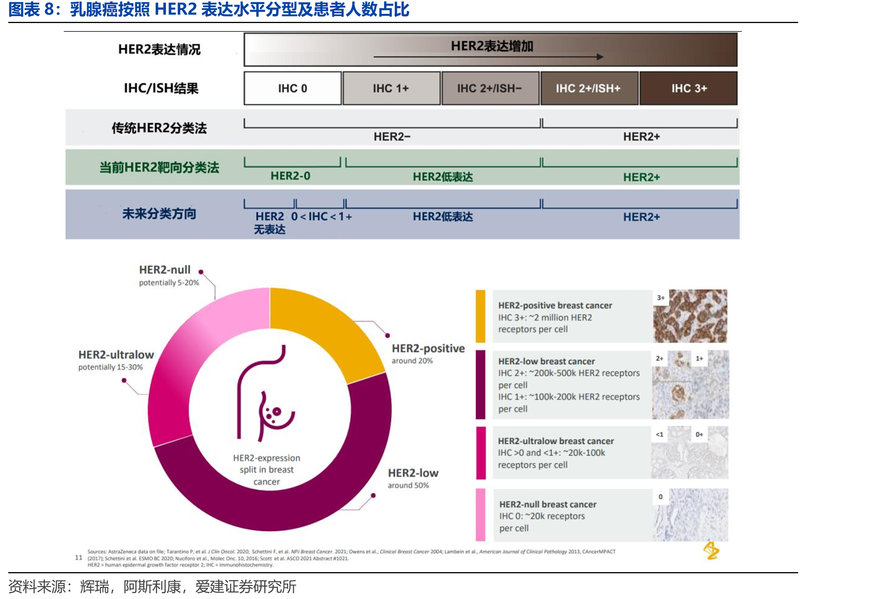Click the HER2-low donut label

pos(413,473)
